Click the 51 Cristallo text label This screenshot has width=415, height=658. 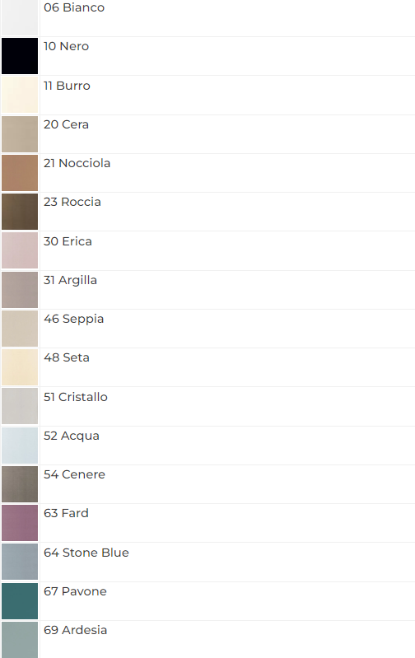(76, 397)
